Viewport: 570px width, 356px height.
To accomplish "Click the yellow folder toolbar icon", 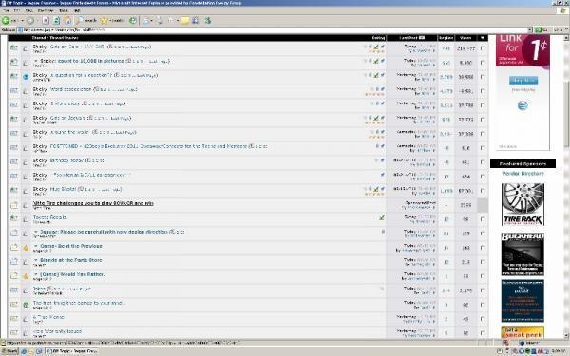I will coord(185,21).
